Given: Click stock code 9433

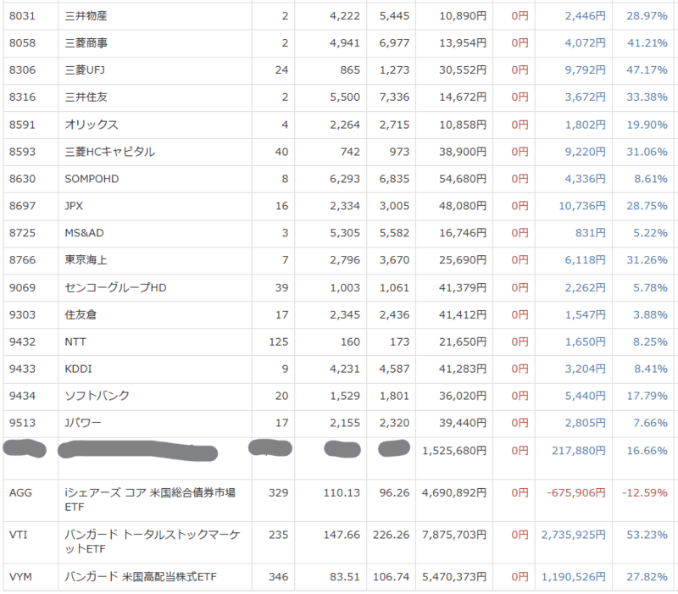Looking at the screenshot, I should pos(22,369).
